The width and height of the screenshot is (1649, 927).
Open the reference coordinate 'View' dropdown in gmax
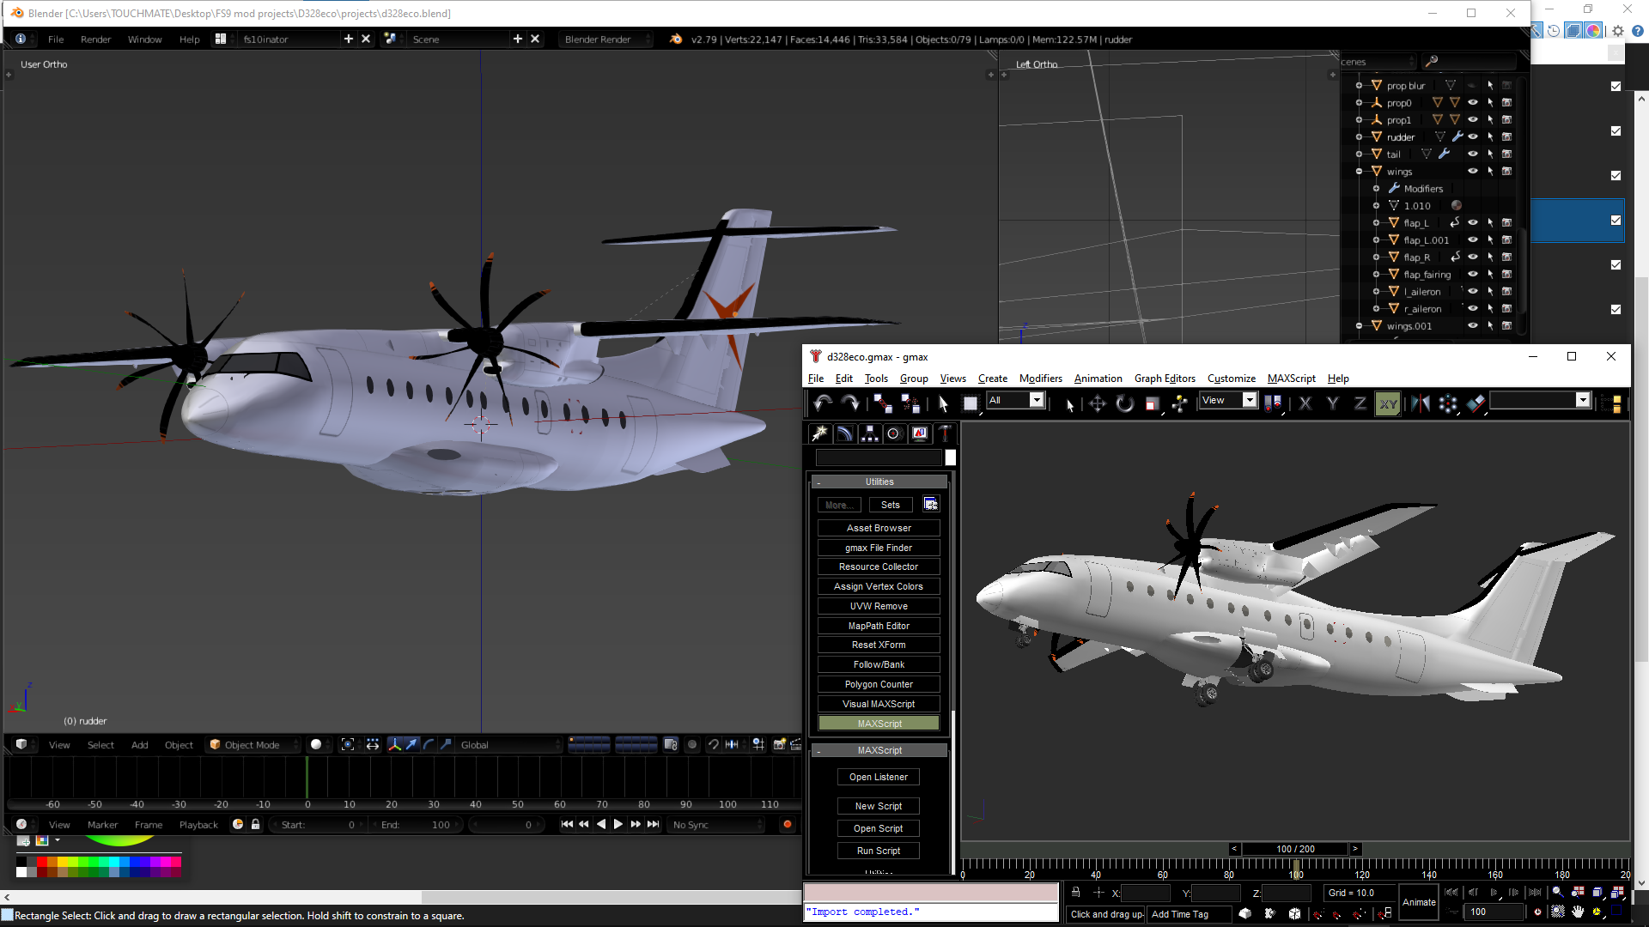pos(1250,400)
